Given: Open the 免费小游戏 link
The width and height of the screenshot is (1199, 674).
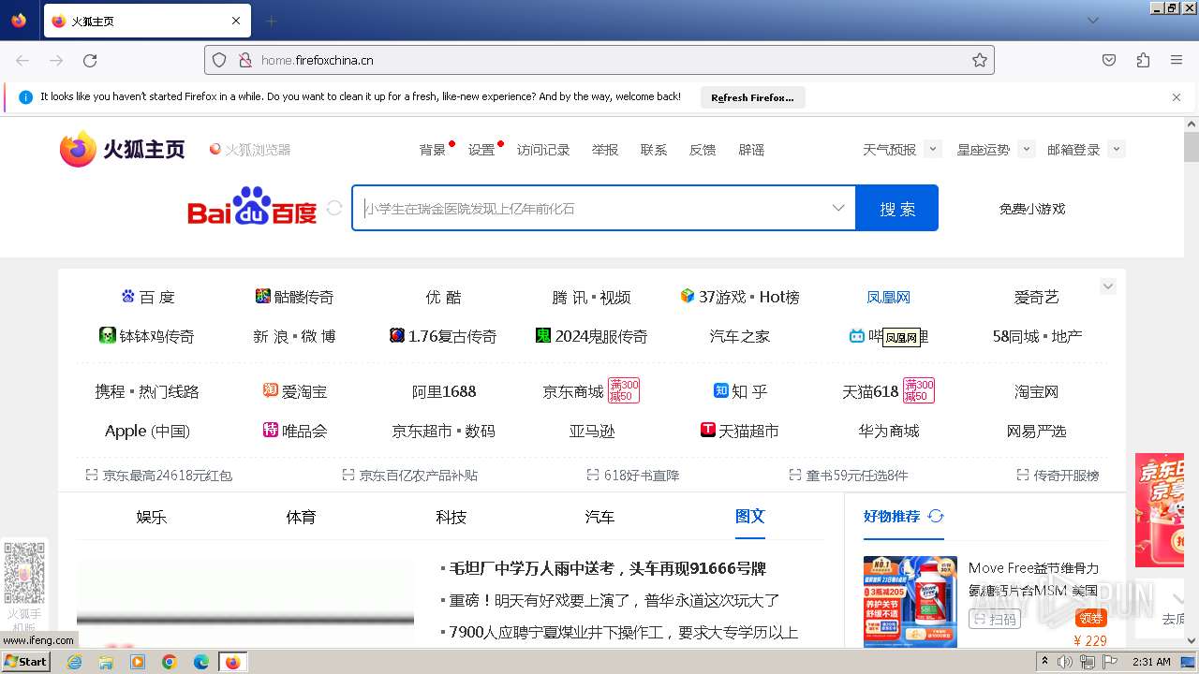Looking at the screenshot, I should [x=1032, y=209].
